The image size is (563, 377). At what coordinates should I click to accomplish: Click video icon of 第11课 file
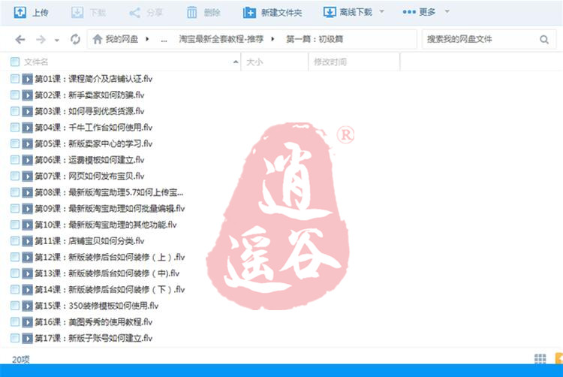(27, 241)
